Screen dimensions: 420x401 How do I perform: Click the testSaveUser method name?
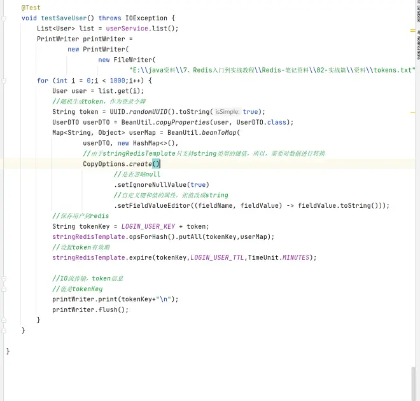tap(67, 18)
